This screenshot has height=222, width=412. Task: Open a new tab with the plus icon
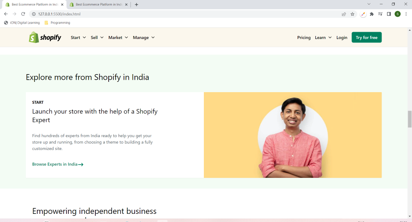coord(136,4)
